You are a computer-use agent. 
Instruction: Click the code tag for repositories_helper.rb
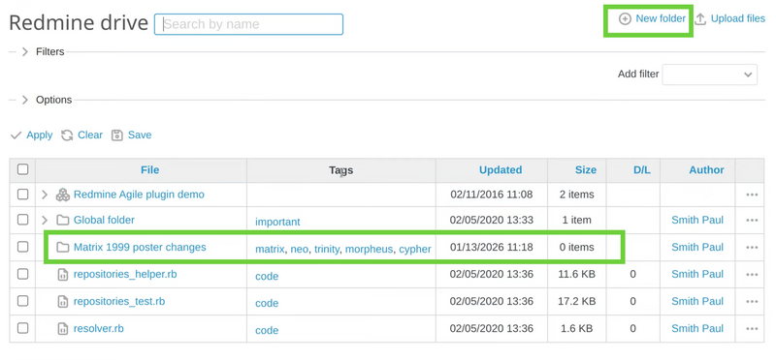267,277
